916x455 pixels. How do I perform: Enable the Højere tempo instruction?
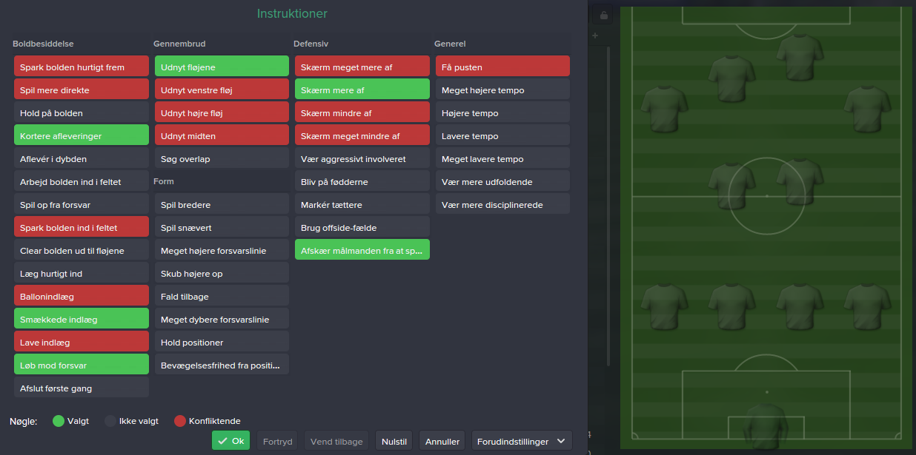coord(502,113)
